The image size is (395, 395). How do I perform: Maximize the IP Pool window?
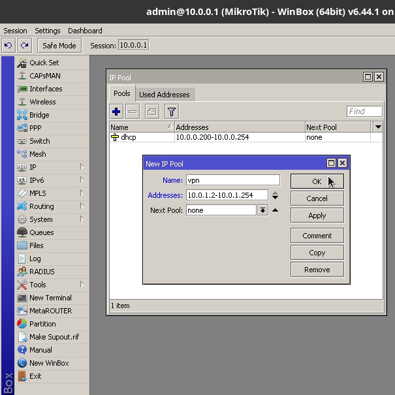pos(368,77)
